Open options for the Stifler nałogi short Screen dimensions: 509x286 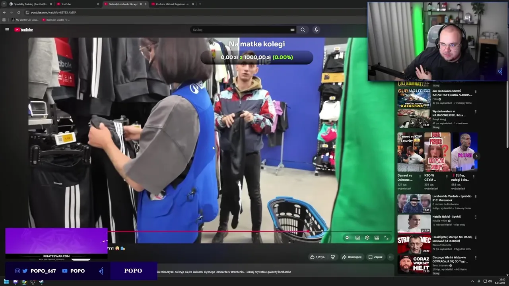tap(474, 177)
